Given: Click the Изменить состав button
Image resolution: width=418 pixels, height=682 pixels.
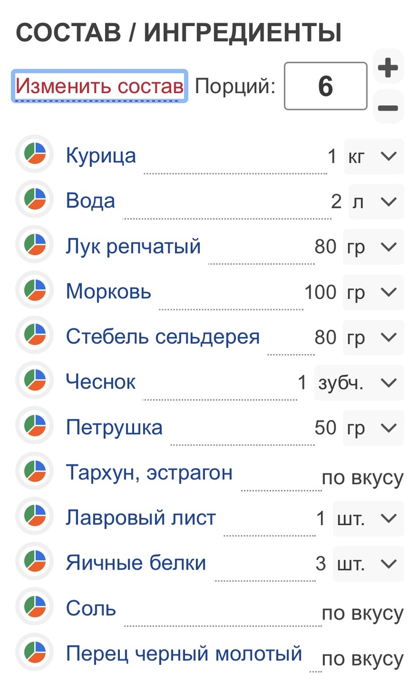Looking at the screenshot, I should [99, 85].
